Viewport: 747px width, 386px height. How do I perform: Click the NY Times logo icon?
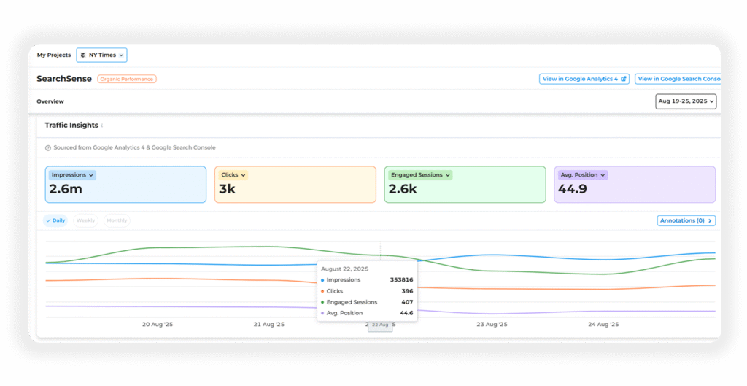(83, 55)
